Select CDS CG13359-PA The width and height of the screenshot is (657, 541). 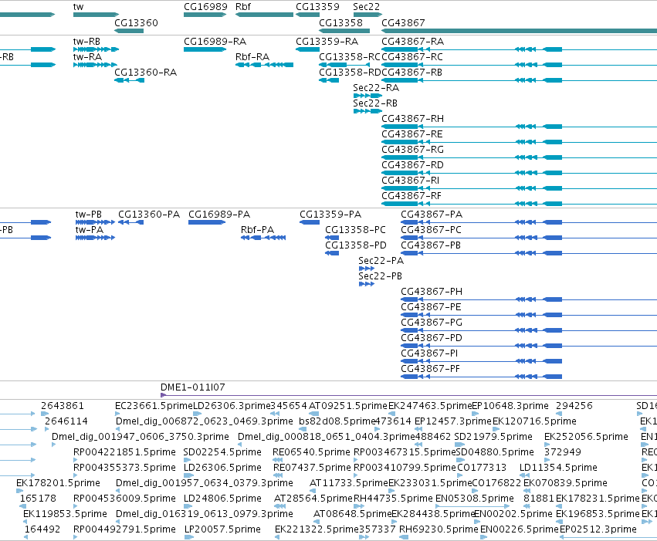pyautogui.click(x=330, y=215)
